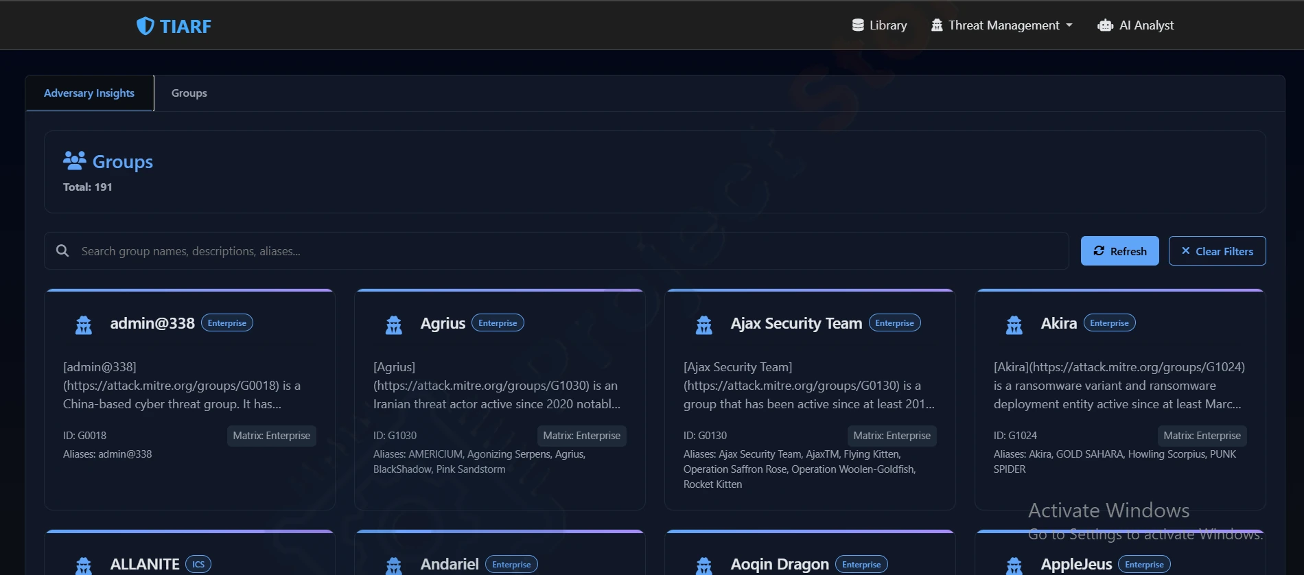Click the Akira ransomware variant description
Viewport: 1304px width, 575px height.
coord(1119,386)
